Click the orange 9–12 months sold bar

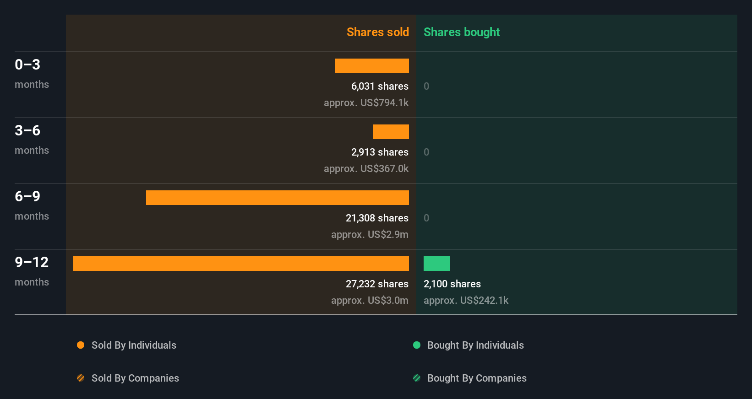[x=241, y=264]
